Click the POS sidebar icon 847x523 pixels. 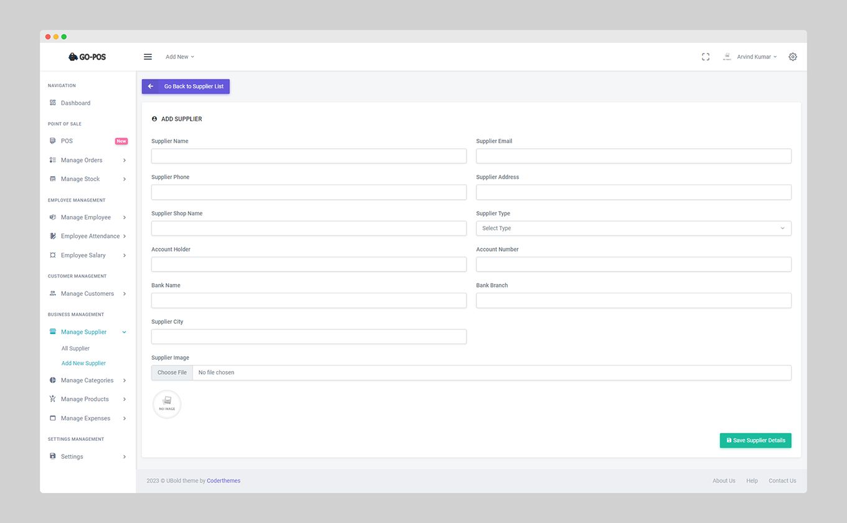53,141
